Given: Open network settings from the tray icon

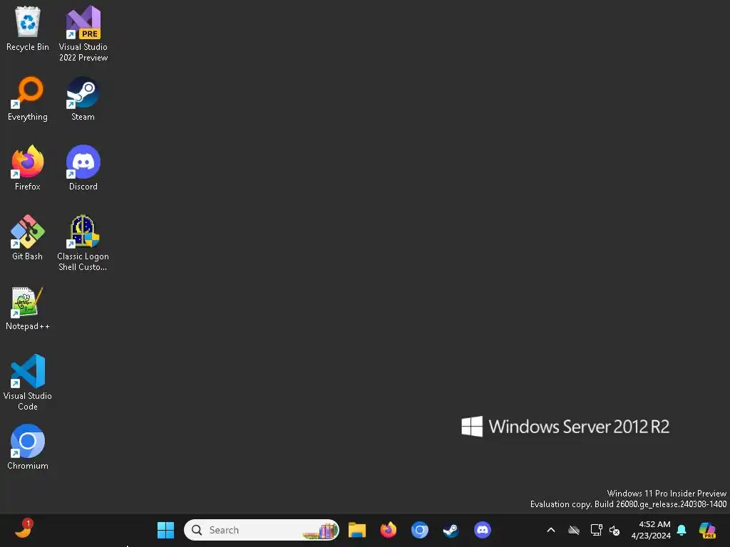Looking at the screenshot, I should (x=596, y=530).
